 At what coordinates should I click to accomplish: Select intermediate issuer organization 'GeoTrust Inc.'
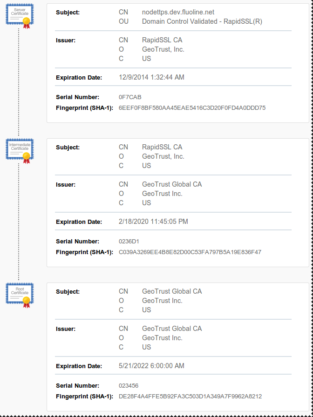click(162, 194)
